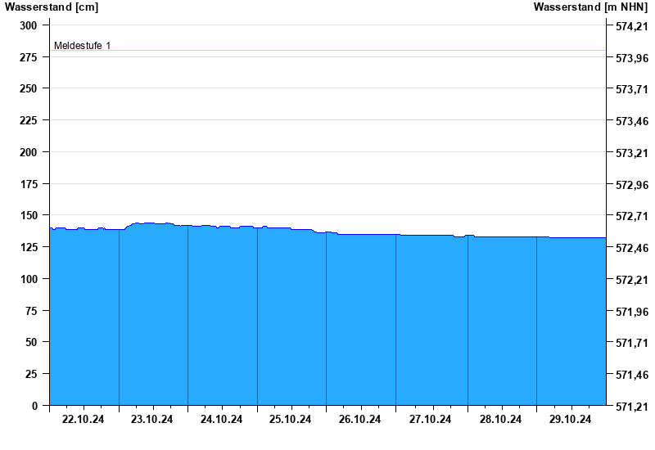The width and height of the screenshot is (655, 450).
Task: Click the 250 value on left axis
Action: pos(29,88)
